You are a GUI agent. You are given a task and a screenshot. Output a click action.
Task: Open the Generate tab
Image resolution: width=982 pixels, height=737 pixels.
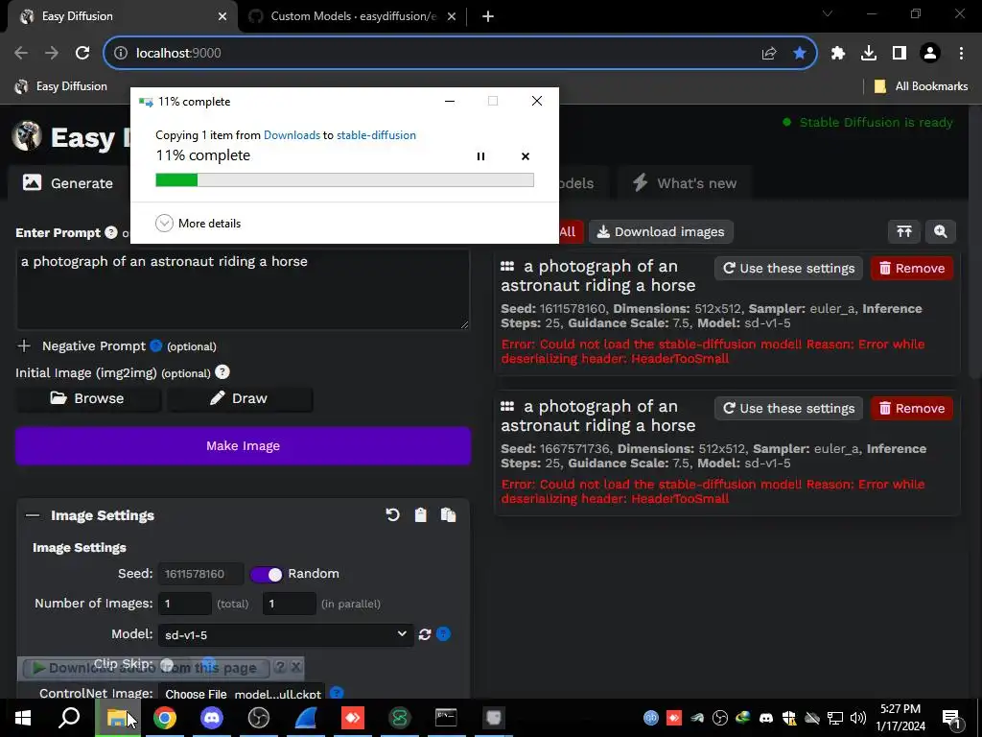[68, 183]
